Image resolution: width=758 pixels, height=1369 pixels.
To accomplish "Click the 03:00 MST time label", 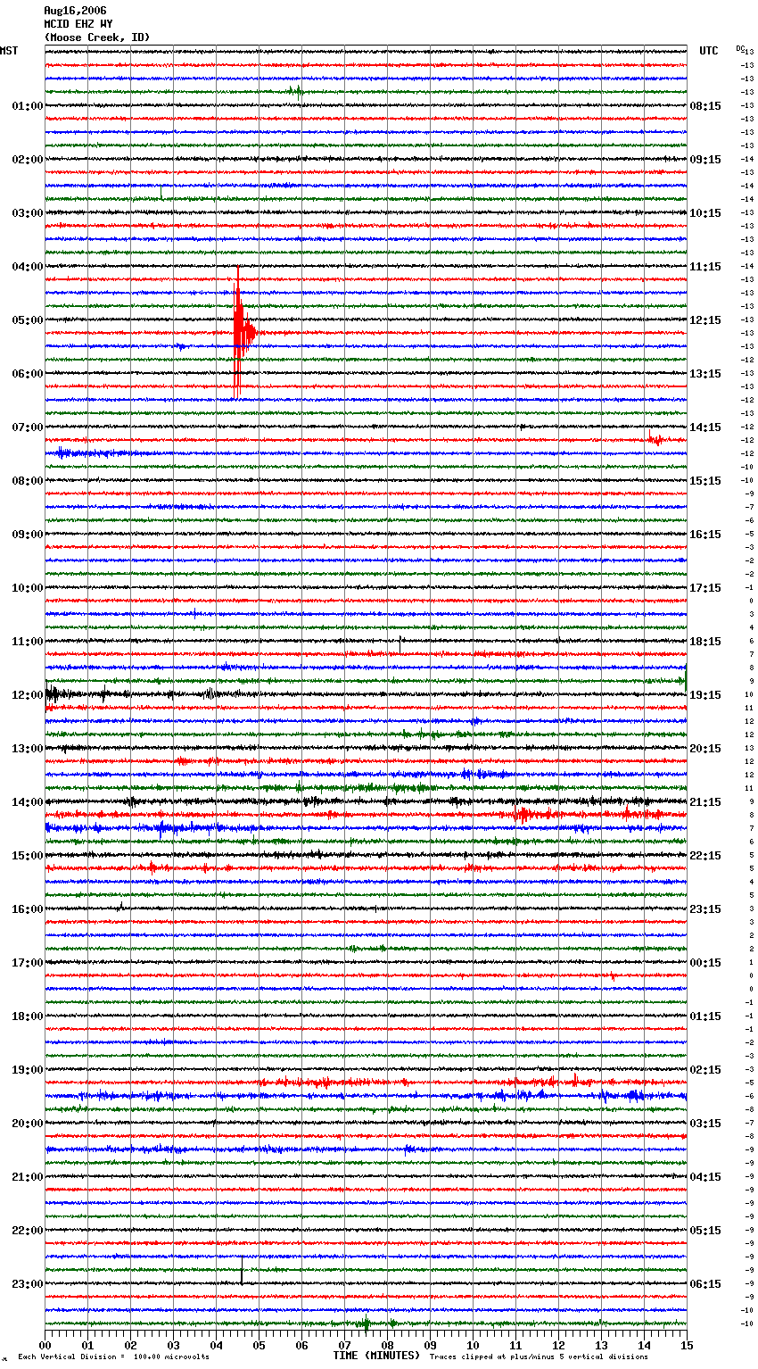I will [28, 213].
